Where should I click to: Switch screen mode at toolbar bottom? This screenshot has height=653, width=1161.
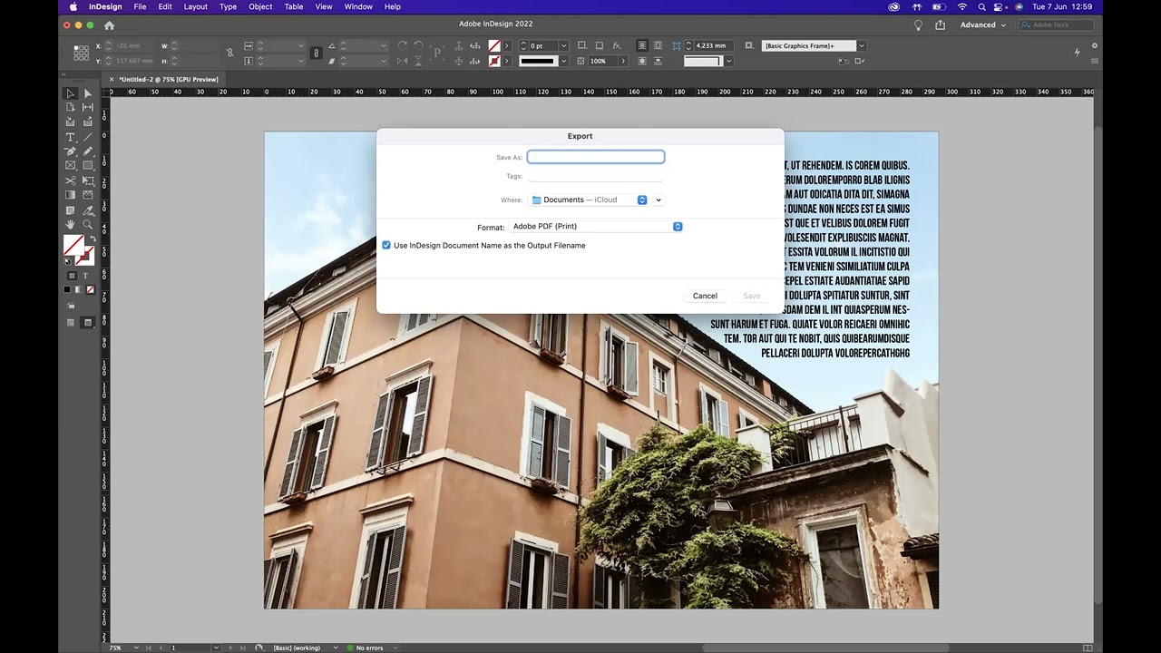[88, 322]
